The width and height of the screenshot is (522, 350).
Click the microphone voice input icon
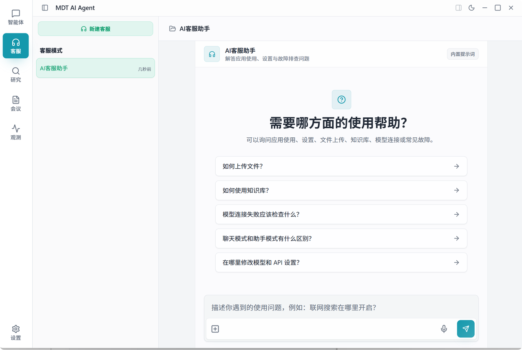[x=444, y=329]
